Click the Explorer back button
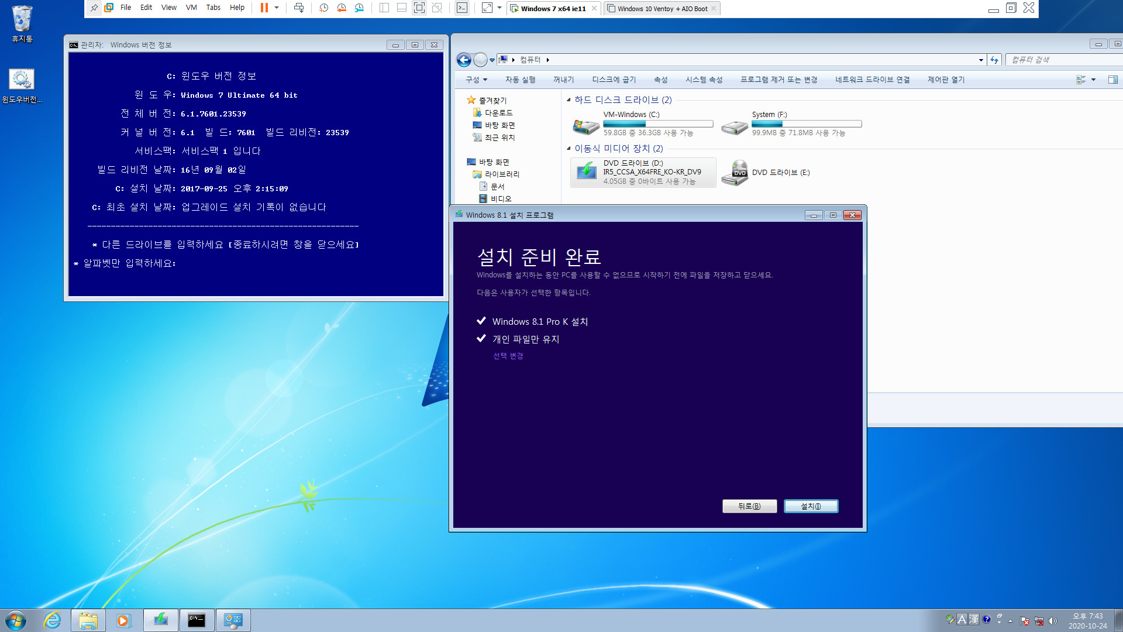The height and width of the screenshot is (632, 1123). [464, 60]
